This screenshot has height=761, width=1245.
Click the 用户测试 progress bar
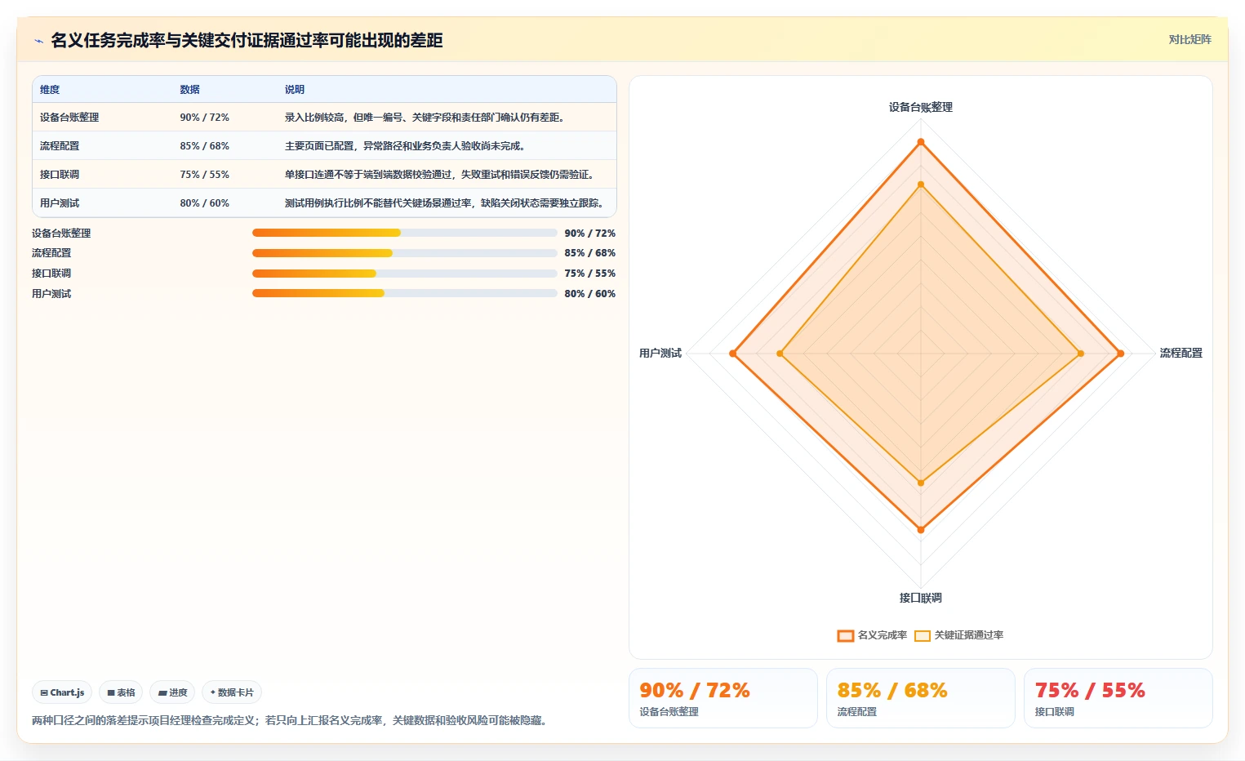pos(405,293)
